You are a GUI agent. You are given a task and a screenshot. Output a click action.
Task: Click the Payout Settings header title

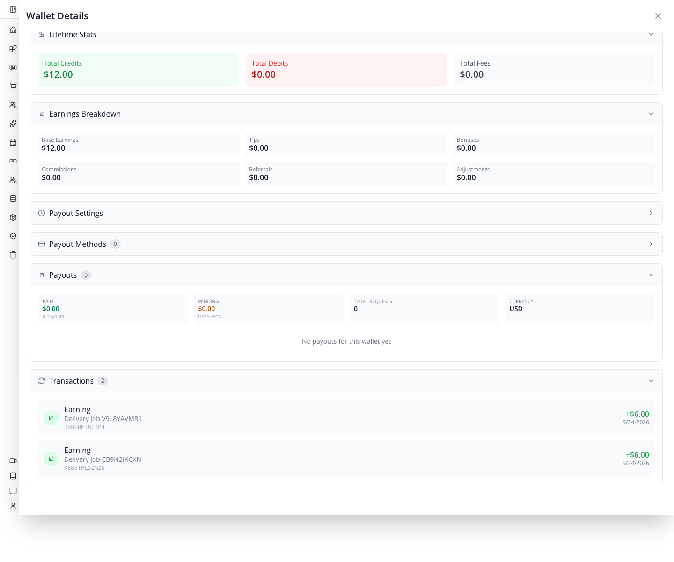(x=76, y=213)
